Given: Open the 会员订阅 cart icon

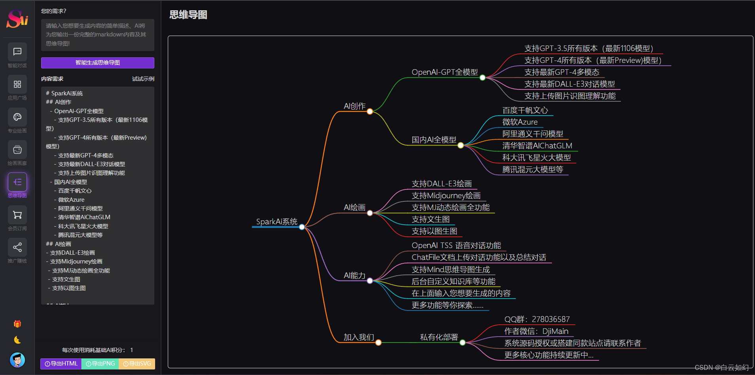Looking at the screenshot, I should click(17, 215).
